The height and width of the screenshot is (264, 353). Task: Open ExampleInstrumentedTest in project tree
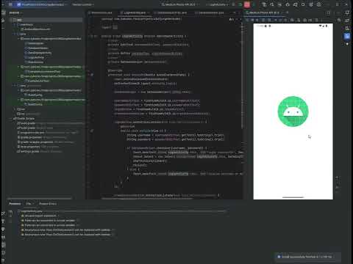point(43,71)
